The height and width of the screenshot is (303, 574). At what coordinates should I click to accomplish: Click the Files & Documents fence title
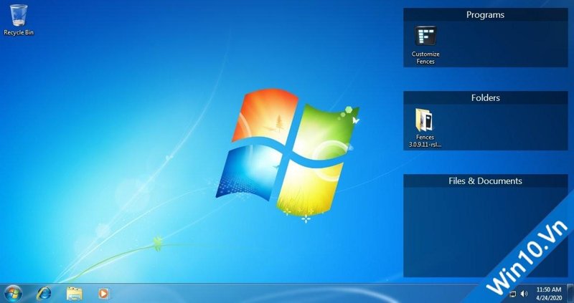click(x=486, y=181)
